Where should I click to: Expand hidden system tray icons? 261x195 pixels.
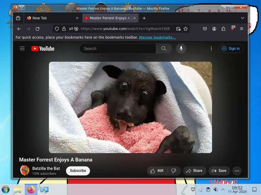pos(223,189)
